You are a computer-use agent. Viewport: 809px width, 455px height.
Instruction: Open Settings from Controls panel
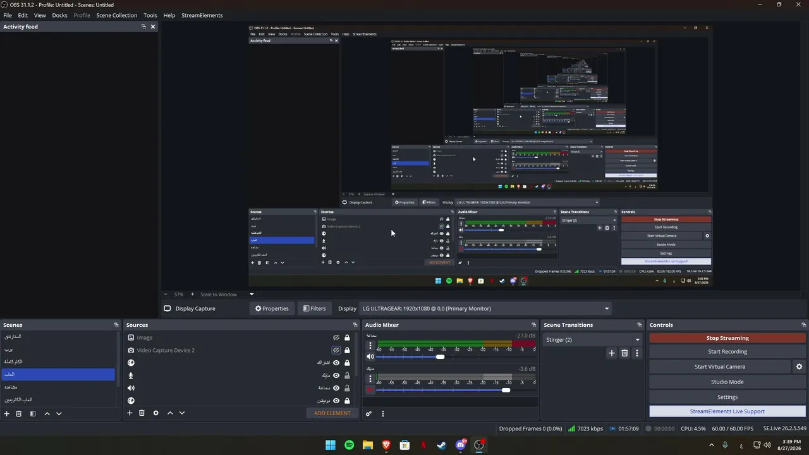click(727, 397)
